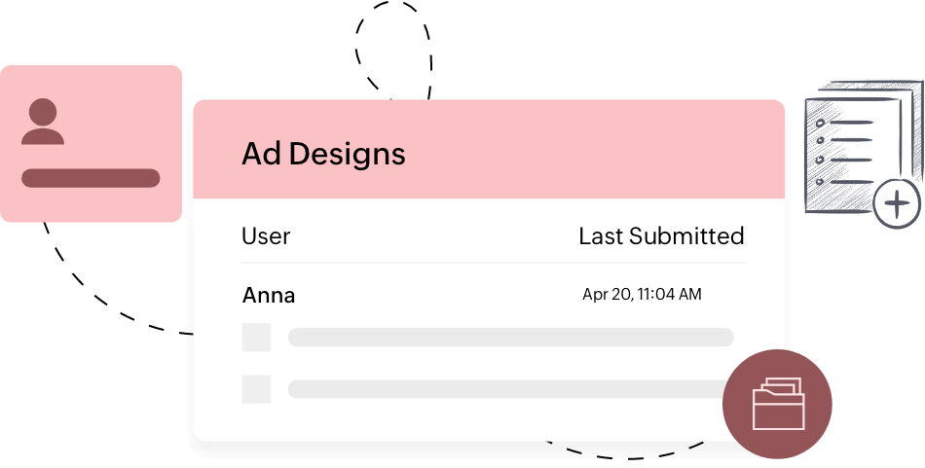Click the user avatar silhouette icon

(43, 122)
